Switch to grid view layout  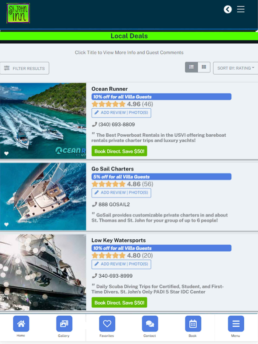[x=204, y=67]
